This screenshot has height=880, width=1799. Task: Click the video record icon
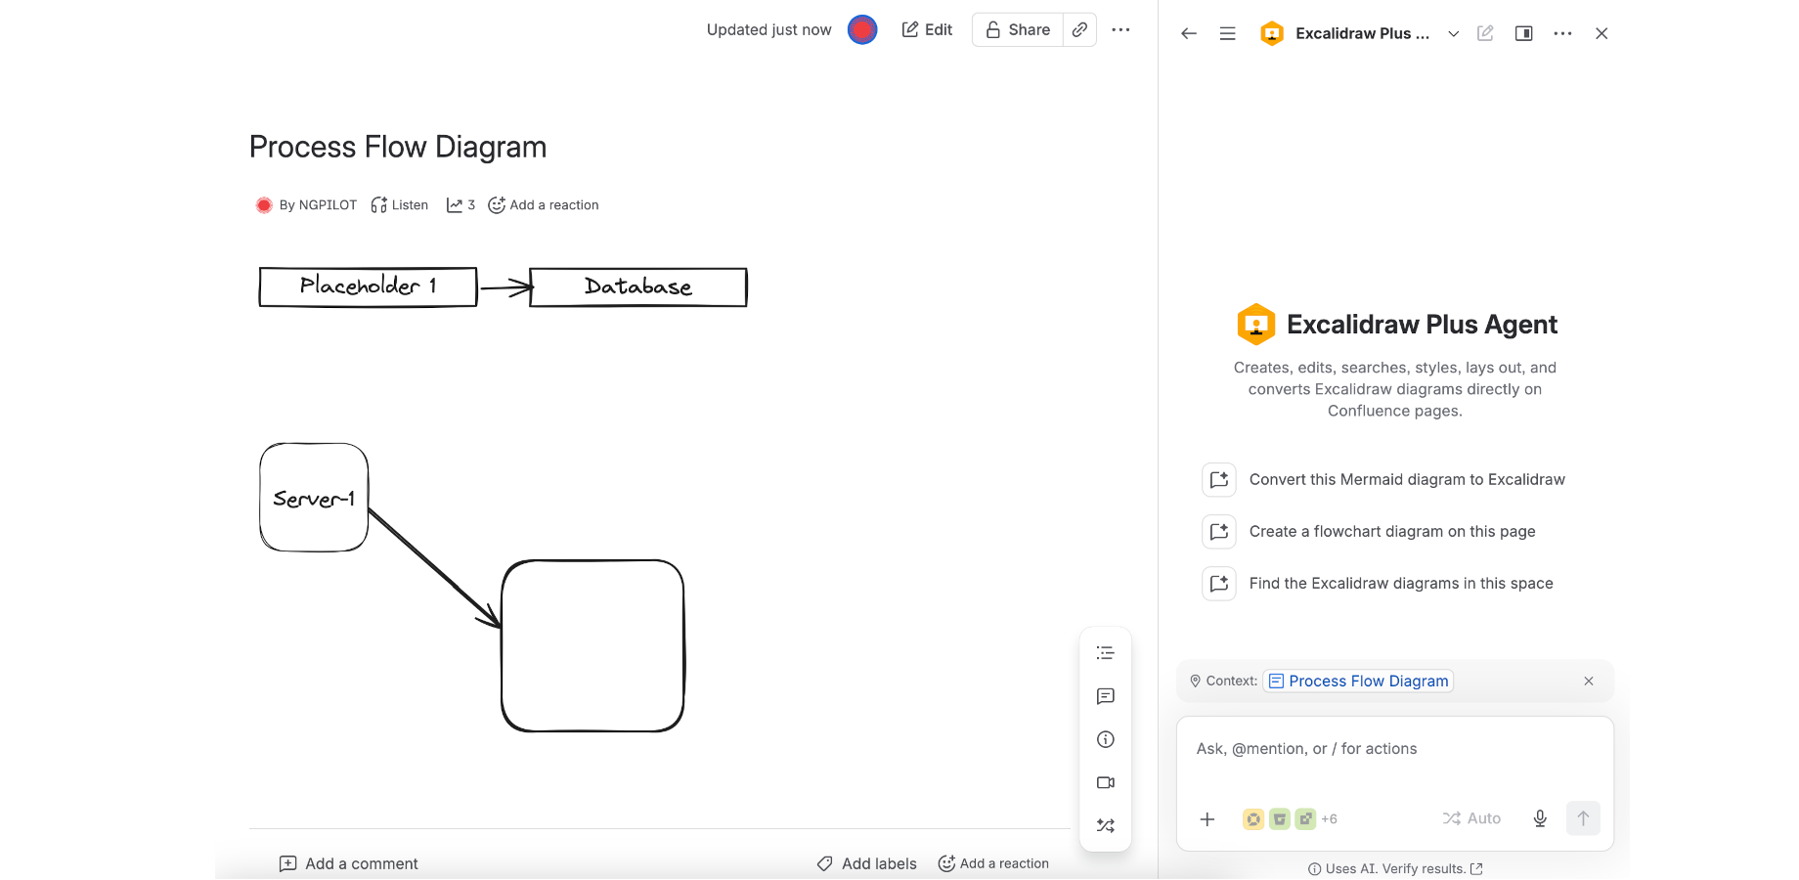pyautogui.click(x=1106, y=782)
